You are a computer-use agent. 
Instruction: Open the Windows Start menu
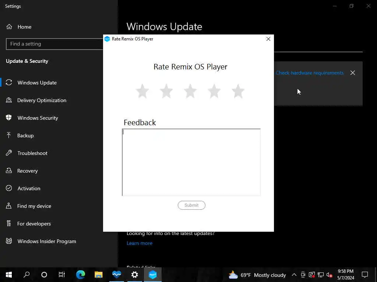point(9,275)
